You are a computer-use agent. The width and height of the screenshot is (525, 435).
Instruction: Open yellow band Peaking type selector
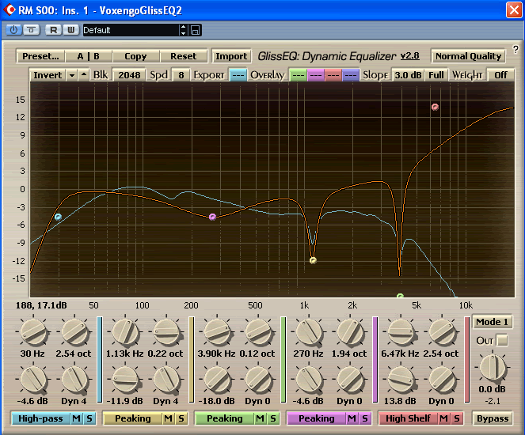[132, 418]
